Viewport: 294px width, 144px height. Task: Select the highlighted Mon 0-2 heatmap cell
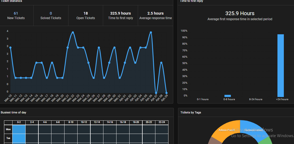(19, 129)
